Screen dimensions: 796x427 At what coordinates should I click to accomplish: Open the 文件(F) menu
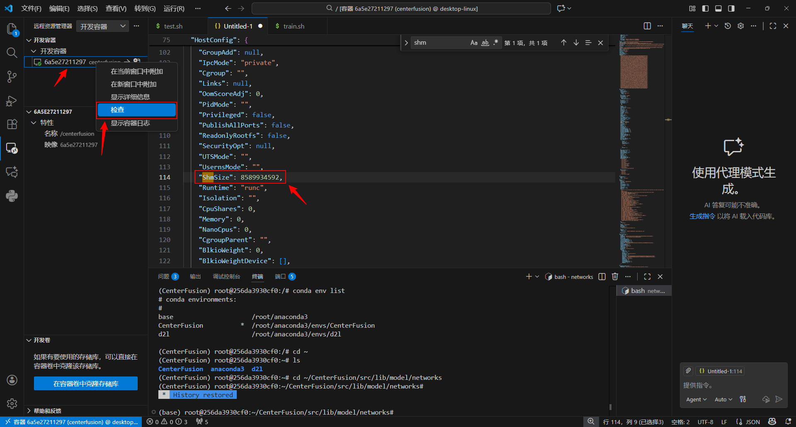pos(32,8)
